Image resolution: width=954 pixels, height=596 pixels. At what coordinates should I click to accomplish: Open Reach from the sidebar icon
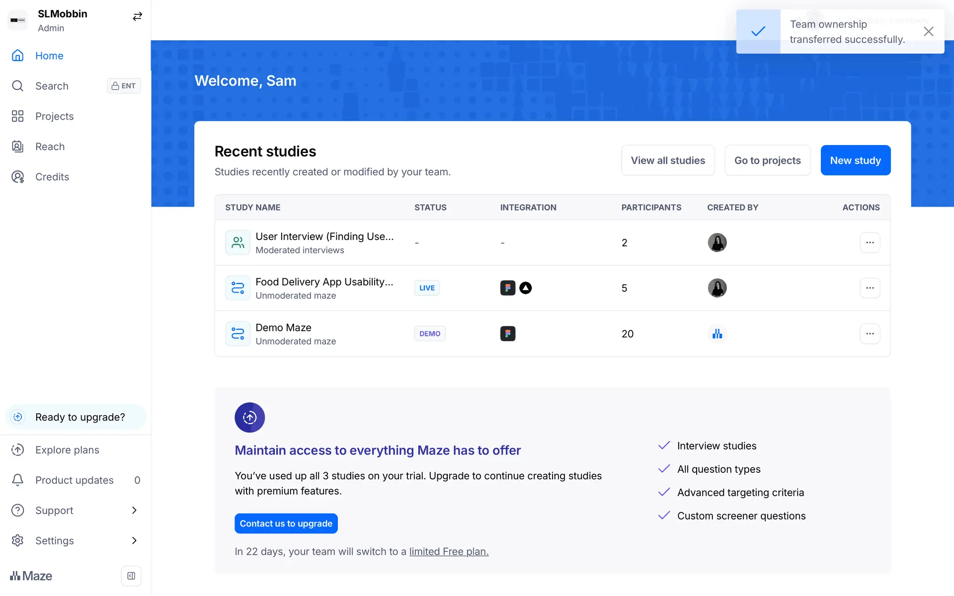(x=18, y=147)
